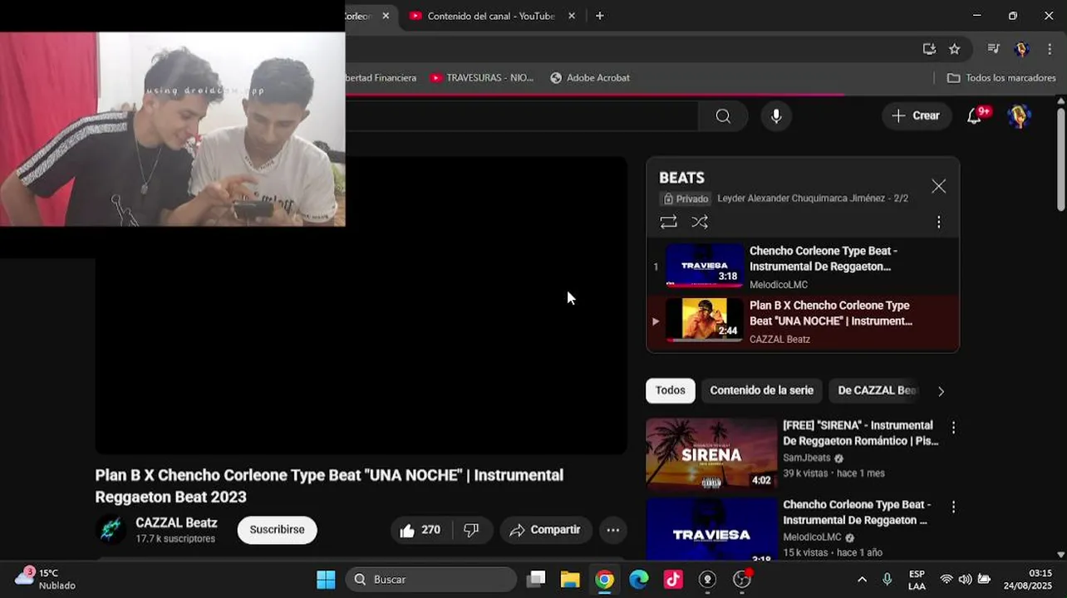Open File Explorer from taskbar
Screen dimensions: 1067x598
[x=570, y=579]
